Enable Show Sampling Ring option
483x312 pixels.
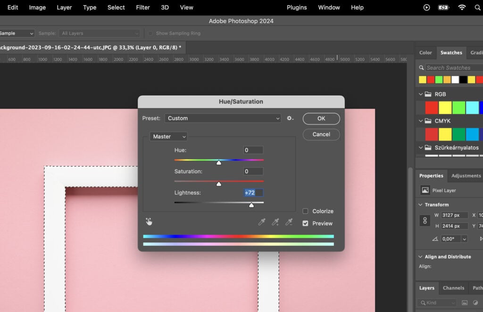[x=150, y=33]
